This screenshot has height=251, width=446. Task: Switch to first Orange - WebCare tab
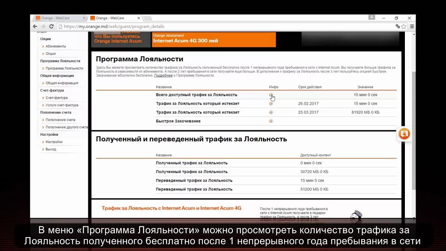tap(60, 18)
